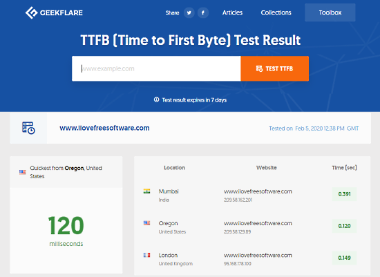Click the US flag beside Quickest from Oregon
The height and width of the screenshot is (277, 380).
tap(23, 172)
